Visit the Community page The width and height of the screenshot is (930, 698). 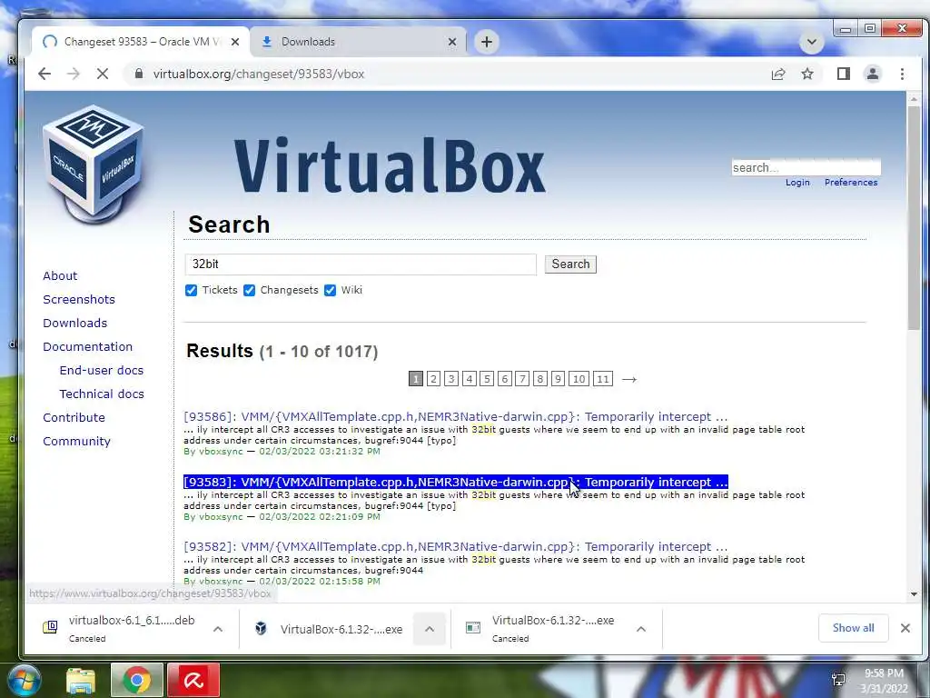click(x=76, y=442)
